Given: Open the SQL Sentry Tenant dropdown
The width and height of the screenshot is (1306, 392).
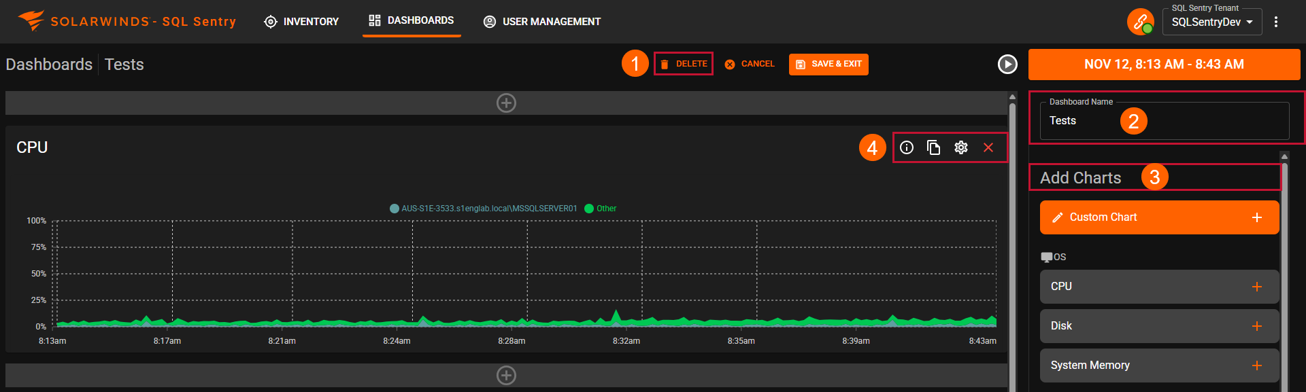Looking at the screenshot, I should pos(1211,22).
